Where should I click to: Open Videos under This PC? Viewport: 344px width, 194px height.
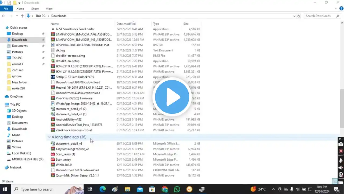click(x=16, y=147)
